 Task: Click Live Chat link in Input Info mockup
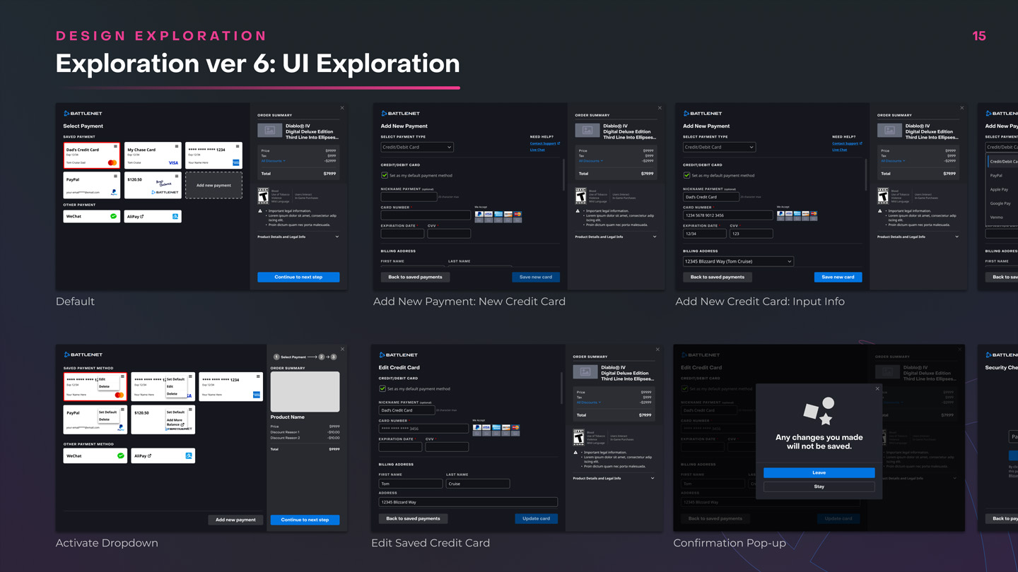click(x=840, y=150)
